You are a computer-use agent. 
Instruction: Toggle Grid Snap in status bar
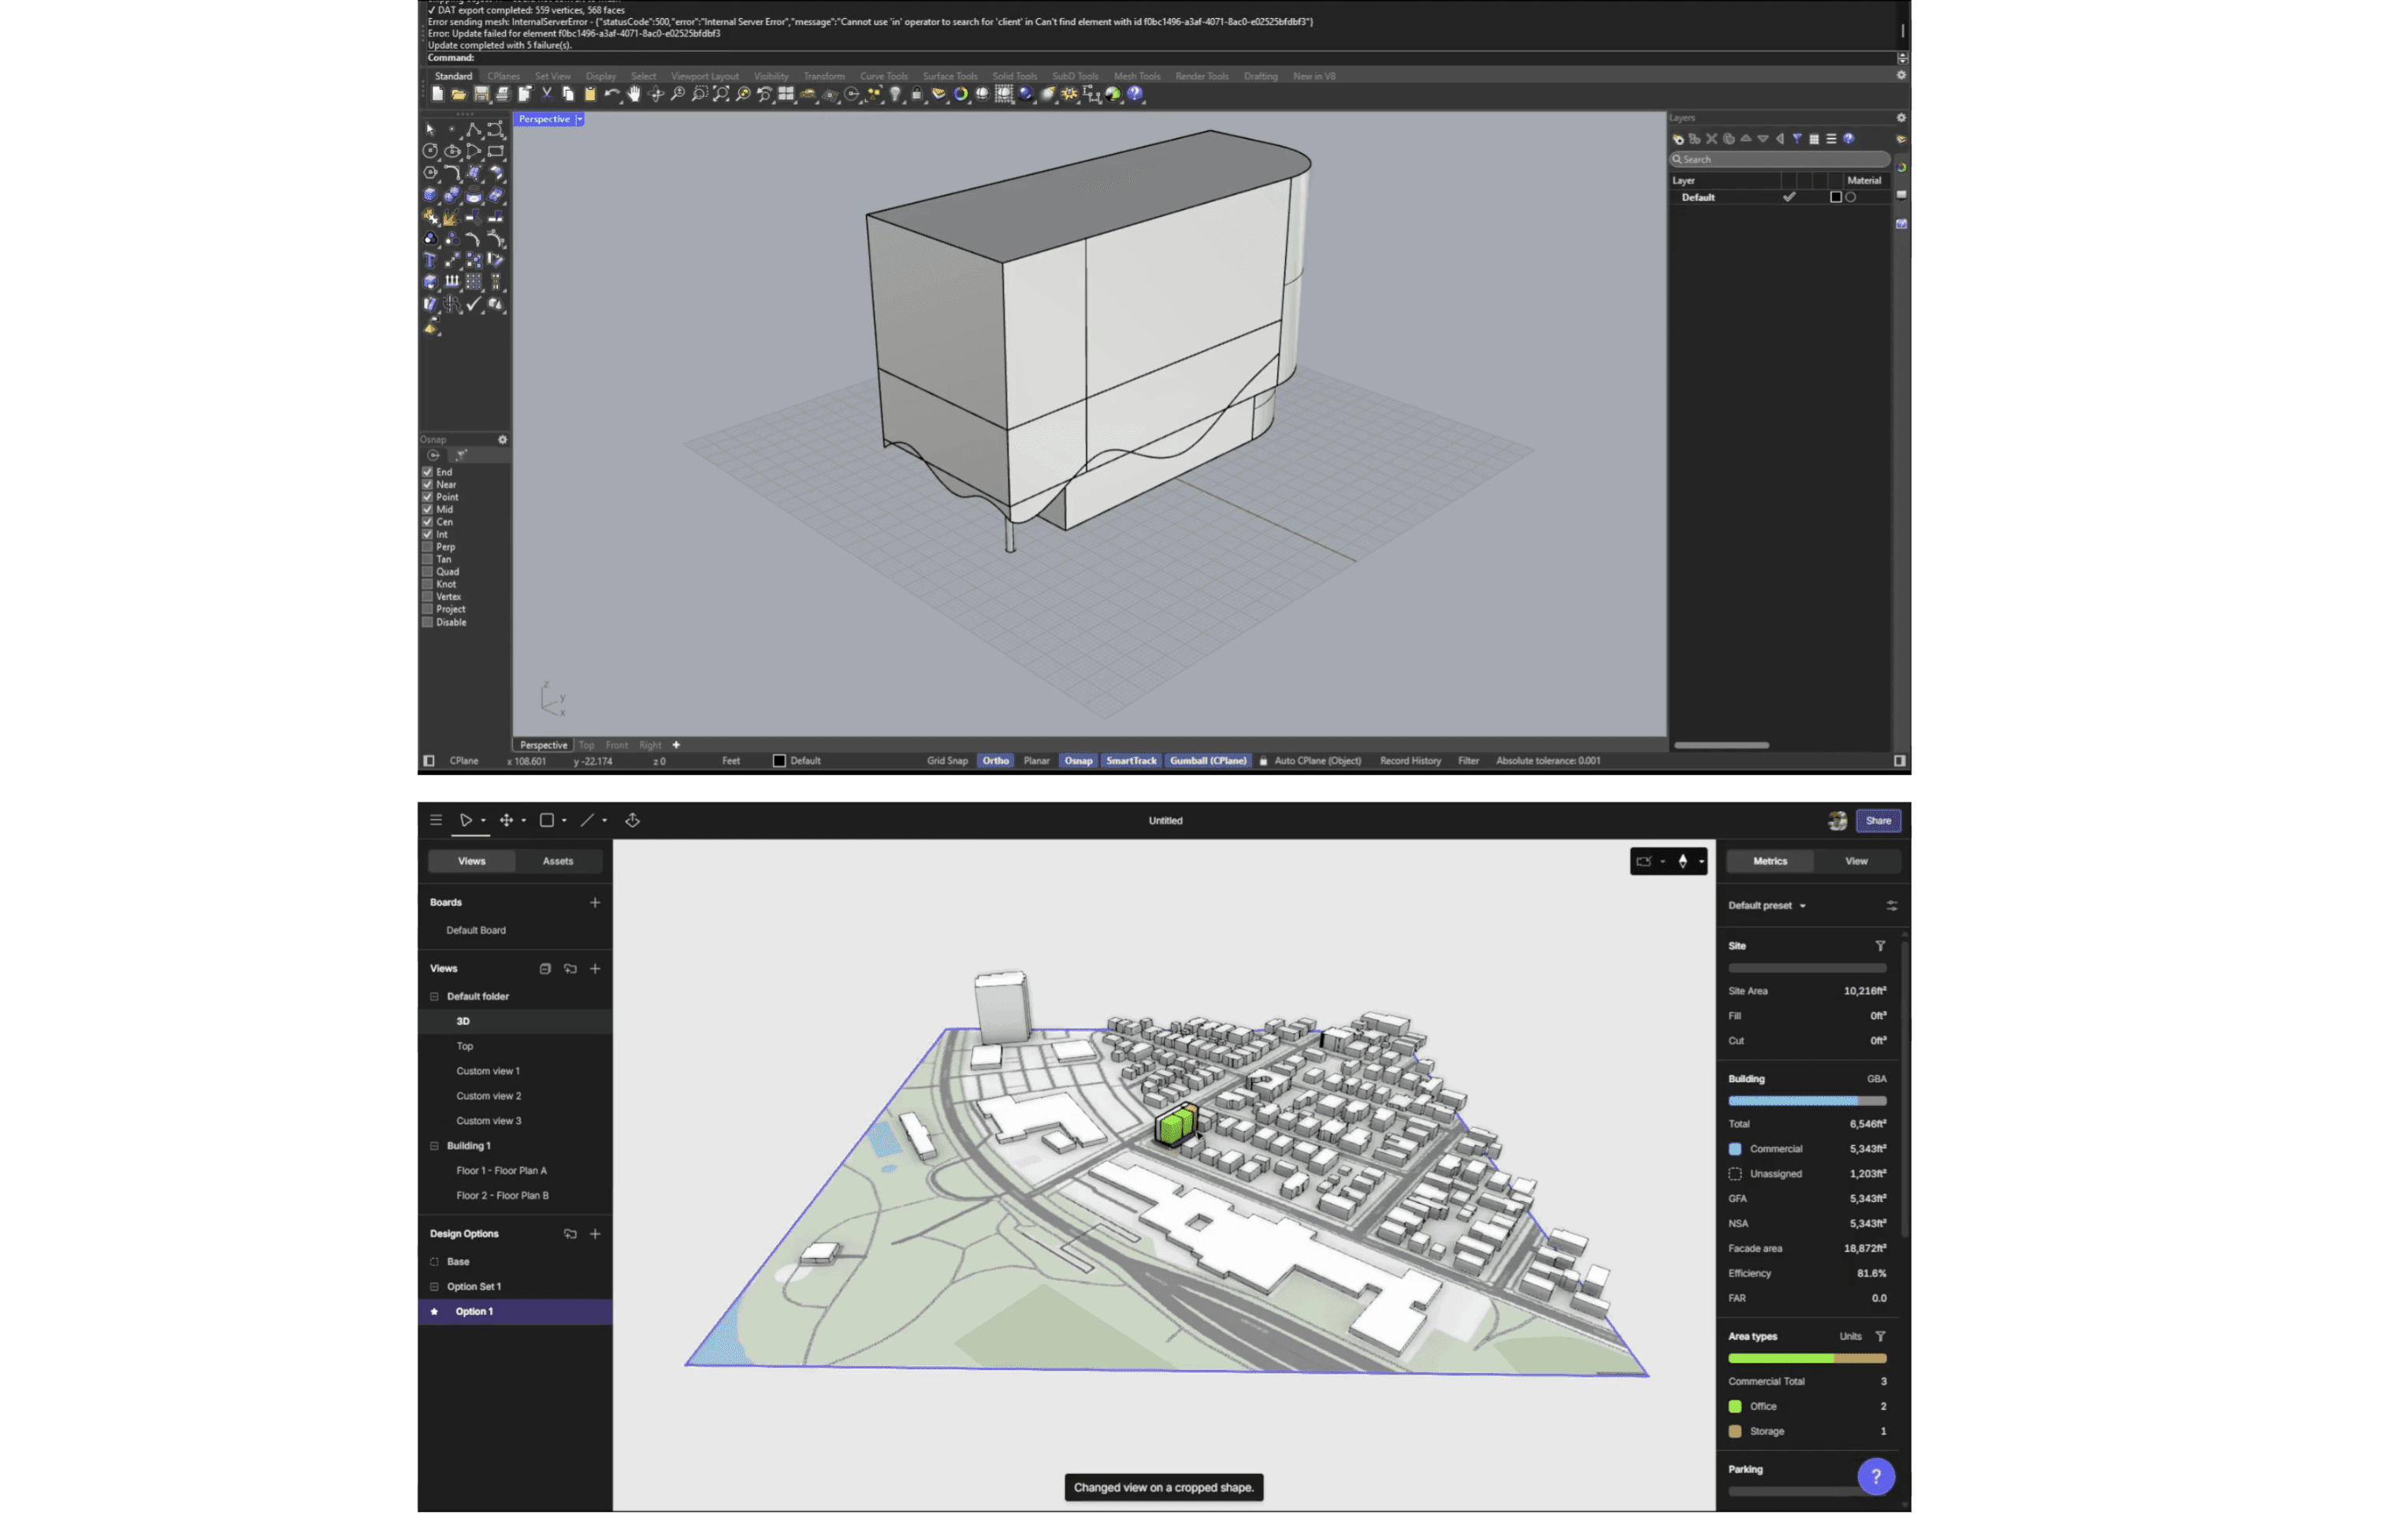946,761
